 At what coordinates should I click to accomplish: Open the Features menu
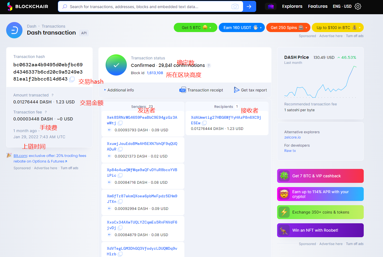coord(318,6)
